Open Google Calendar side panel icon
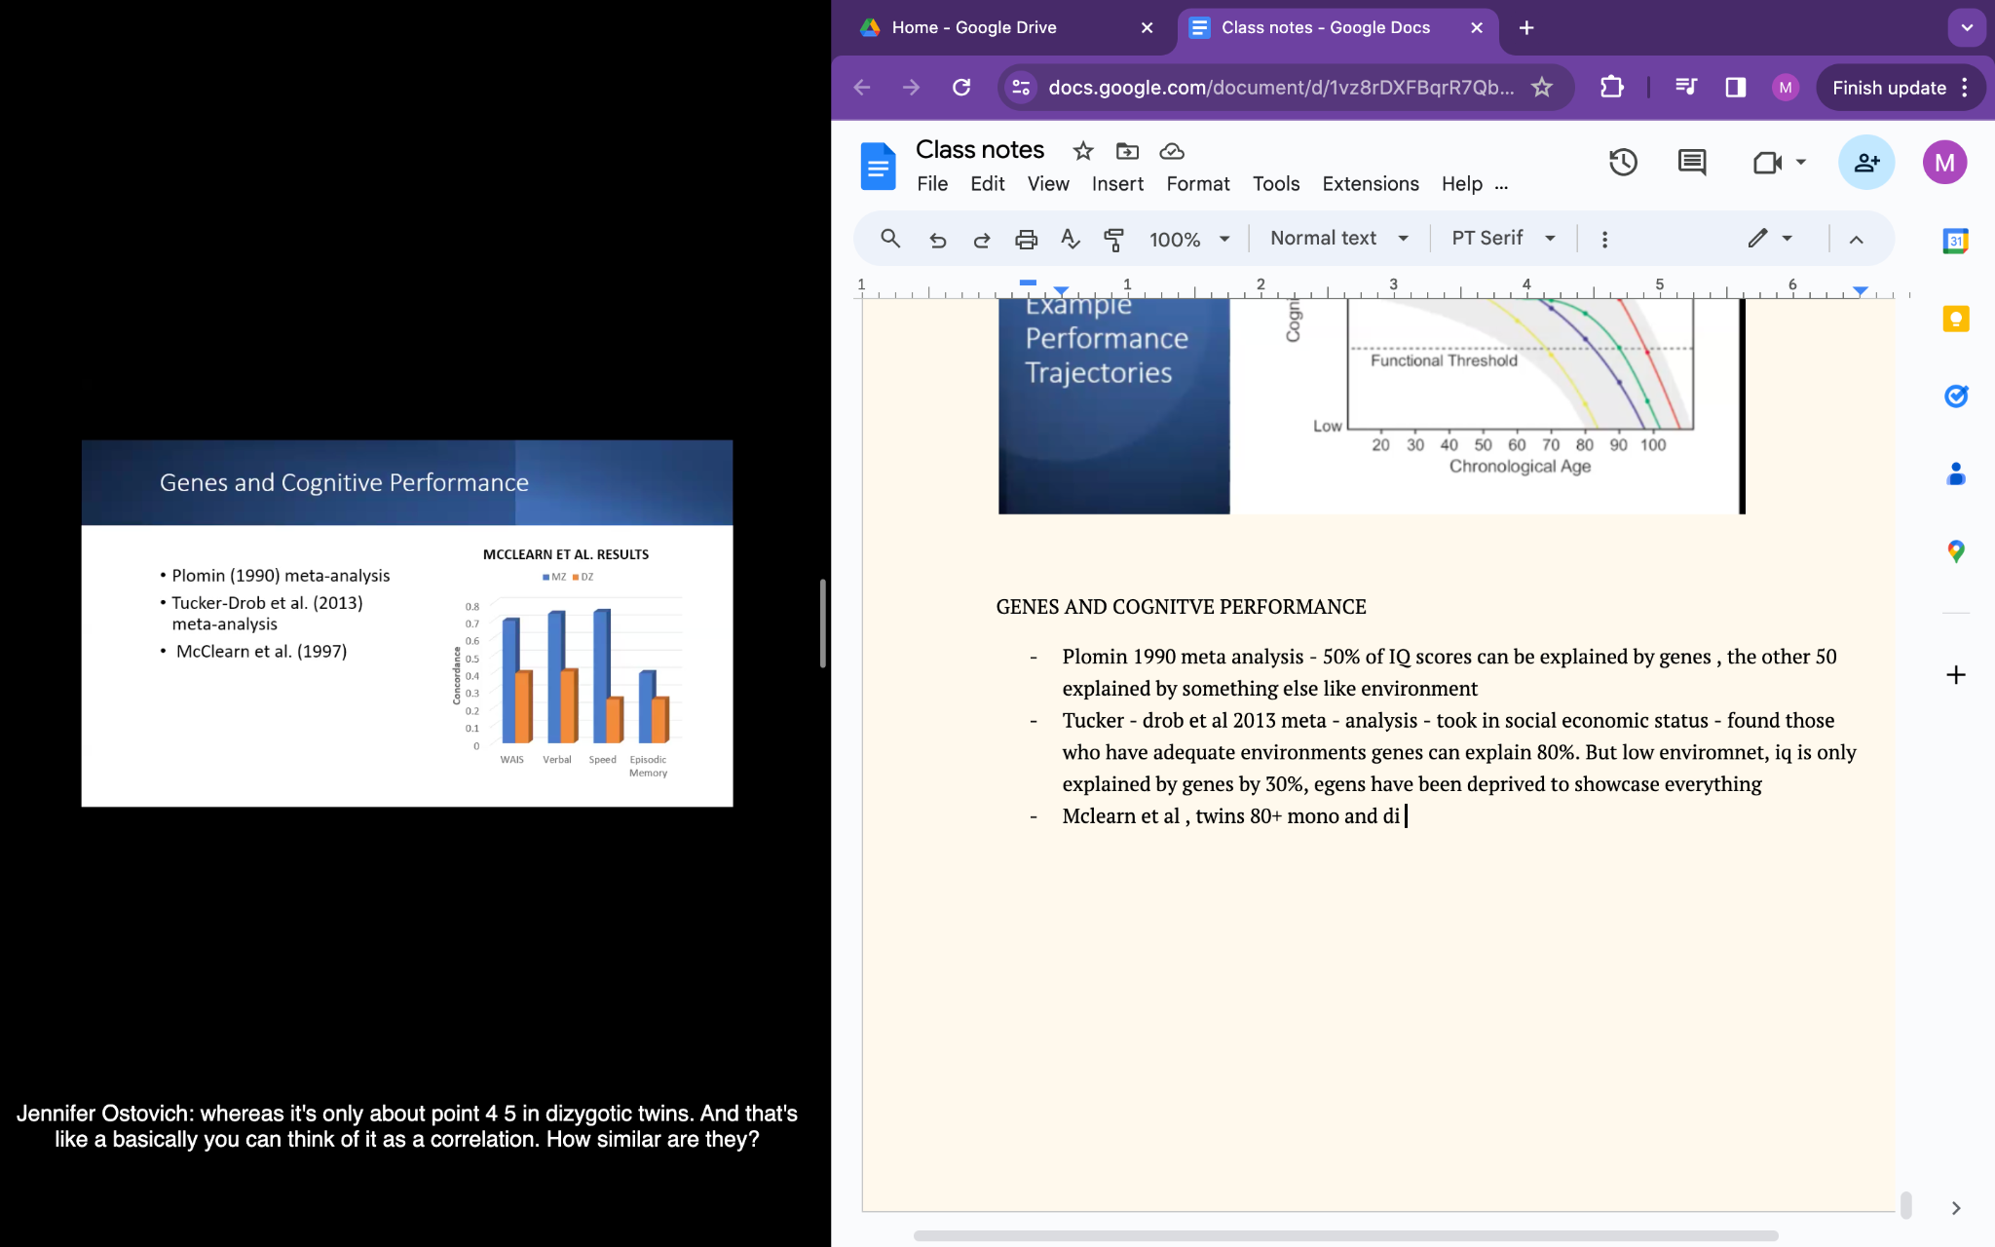 tap(1955, 241)
